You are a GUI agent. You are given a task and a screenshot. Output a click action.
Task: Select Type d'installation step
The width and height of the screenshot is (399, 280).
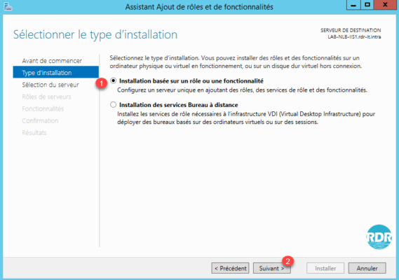click(x=55, y=72)
